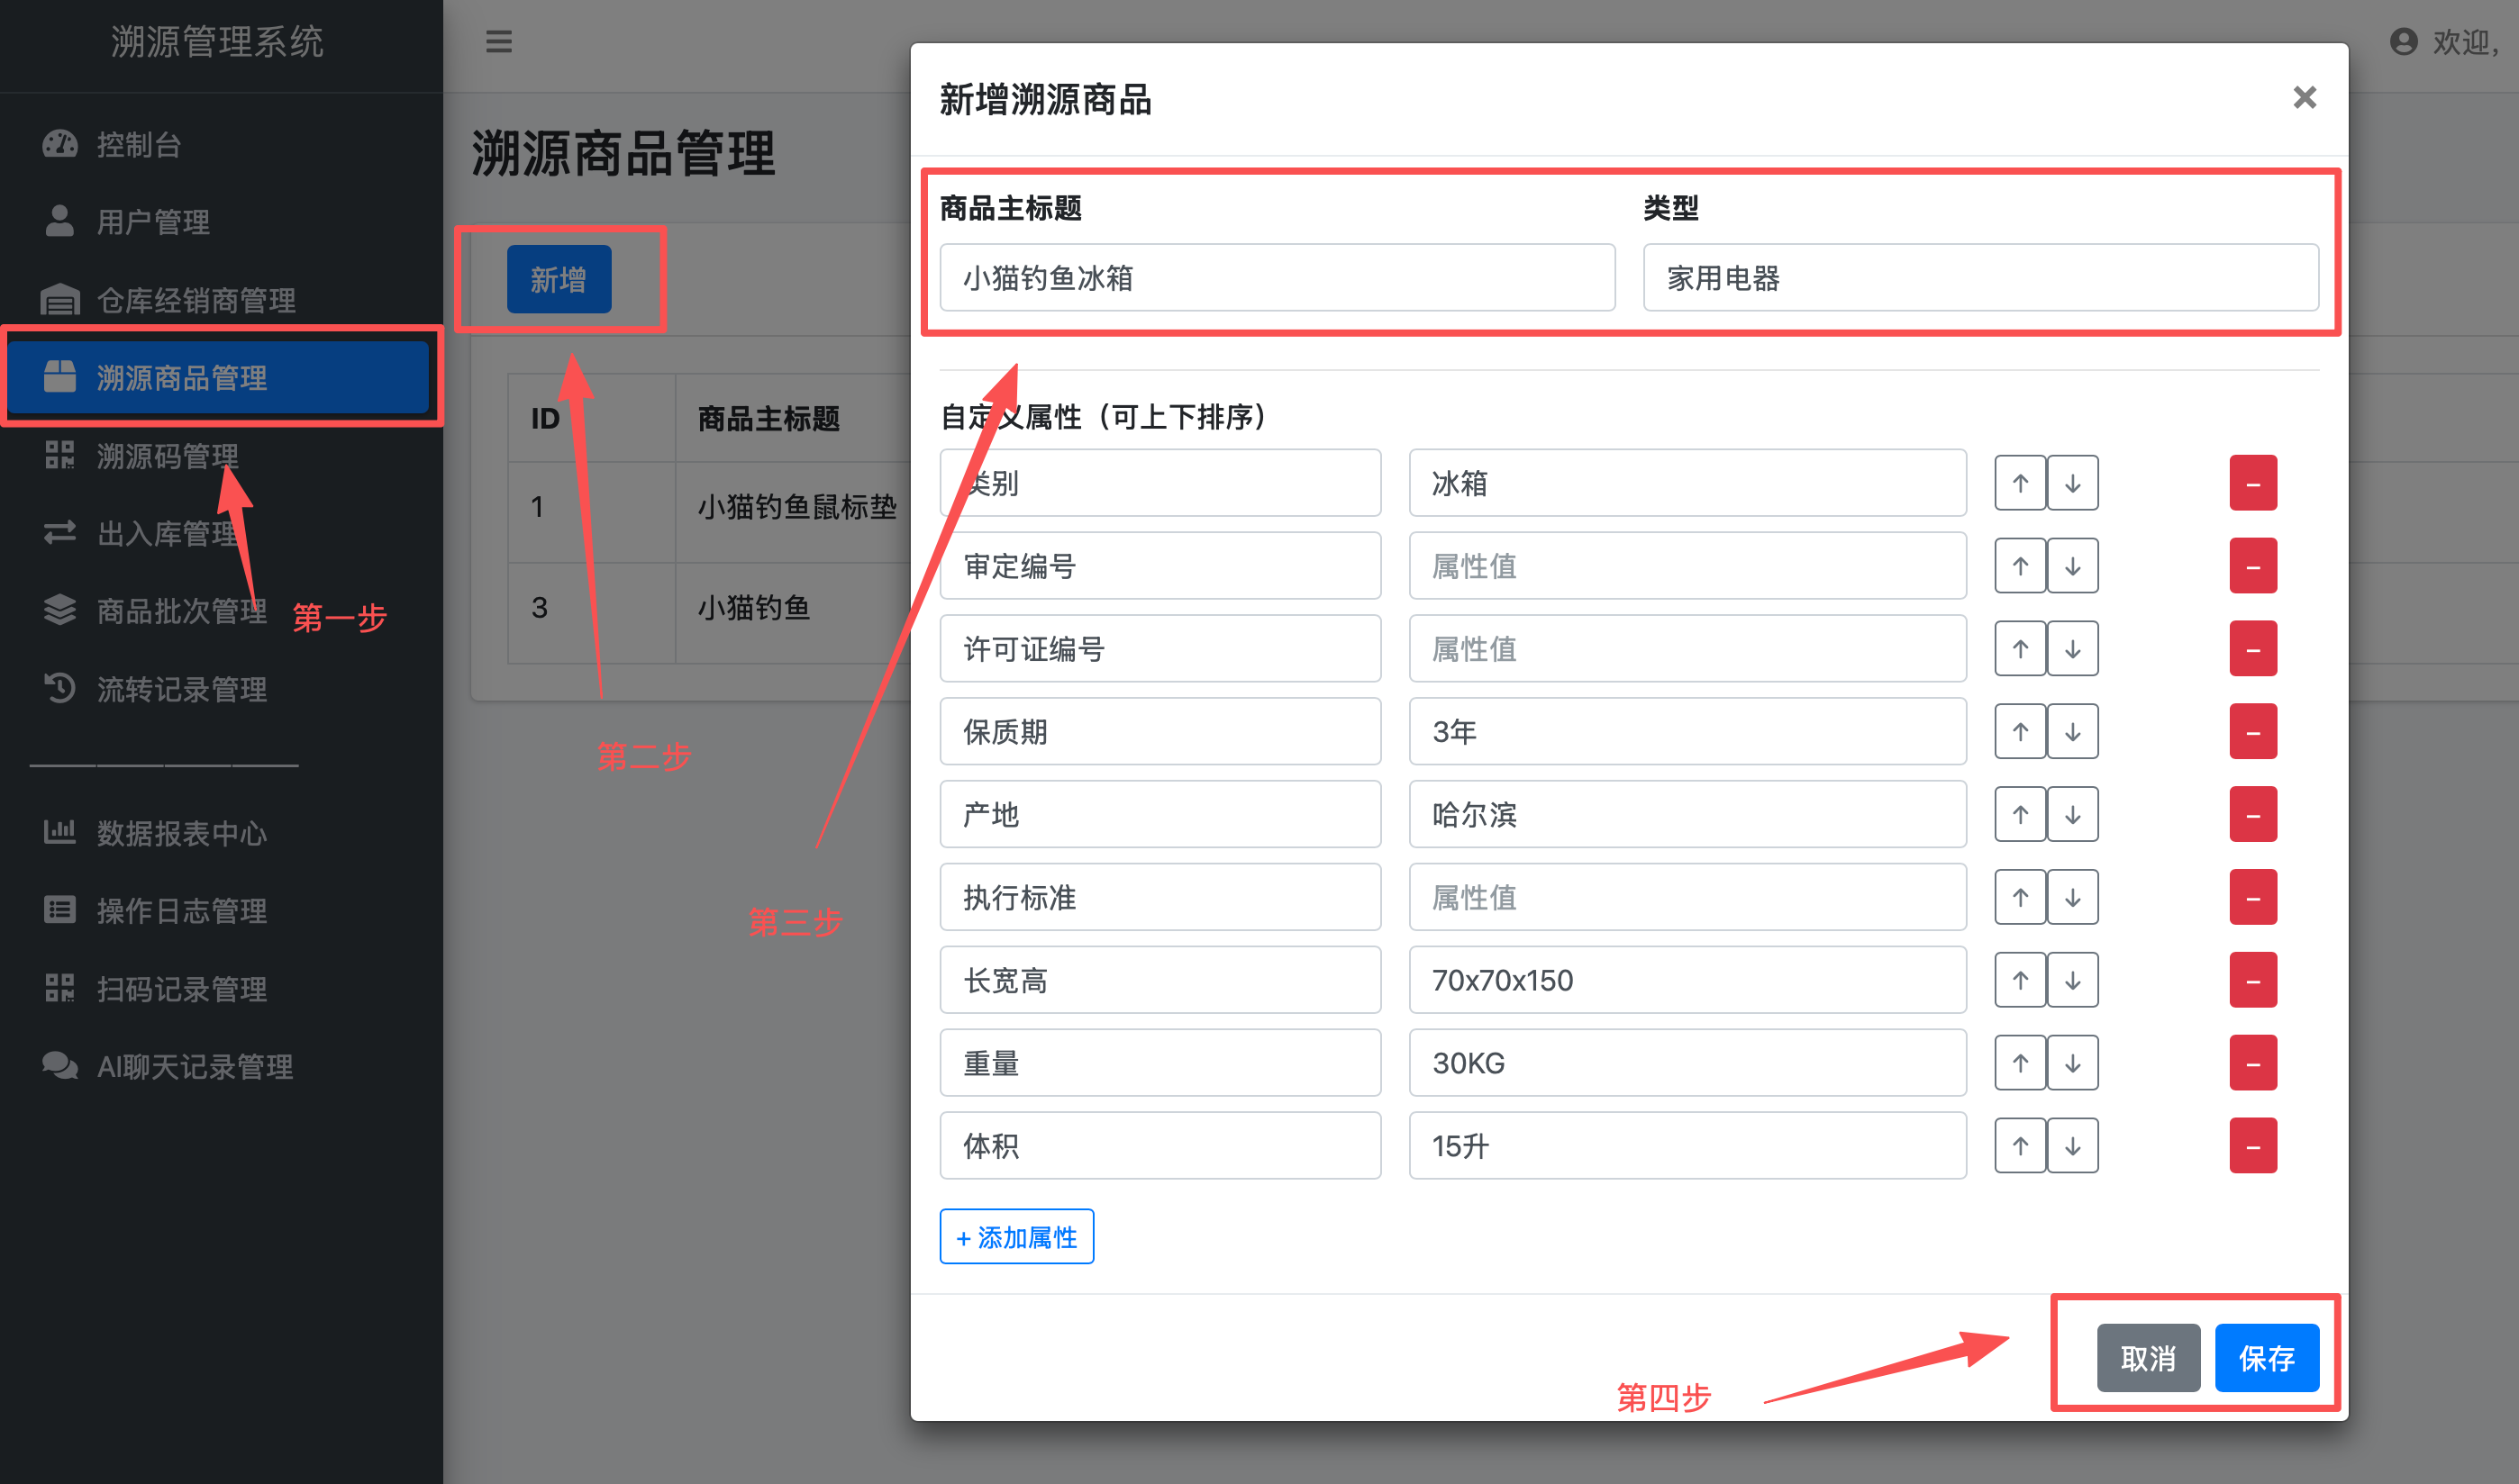Click the empty value field for 许可证编号
Screen dimensions: 2519x1484
(1687, 649)
